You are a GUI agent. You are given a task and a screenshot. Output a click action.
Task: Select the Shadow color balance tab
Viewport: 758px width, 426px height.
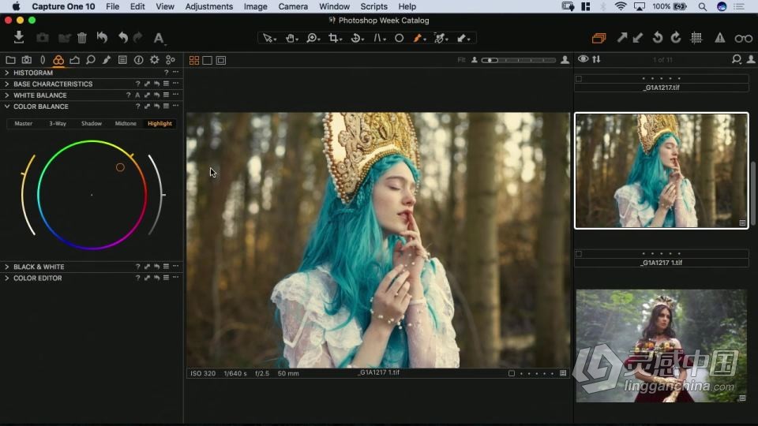click(x=92, y=124)
